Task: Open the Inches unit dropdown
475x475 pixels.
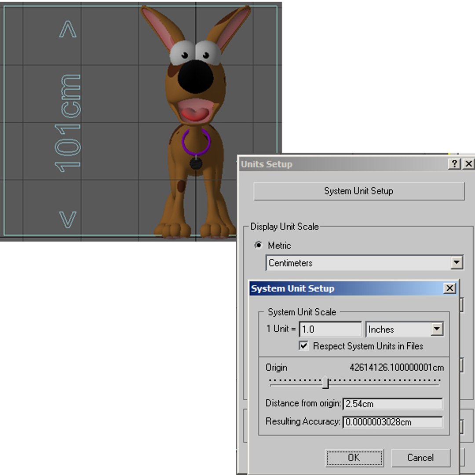Action: 405,329
